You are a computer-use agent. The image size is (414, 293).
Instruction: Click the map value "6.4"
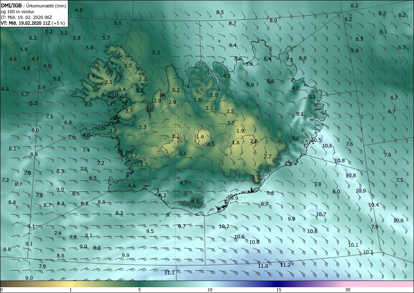tap(267, 59)
